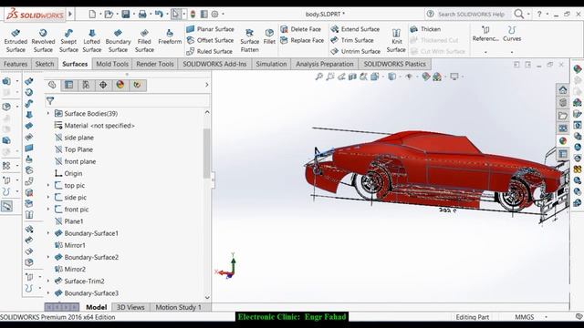
Task: Expand the side pic sketch
Action: (x=48, y=197)
